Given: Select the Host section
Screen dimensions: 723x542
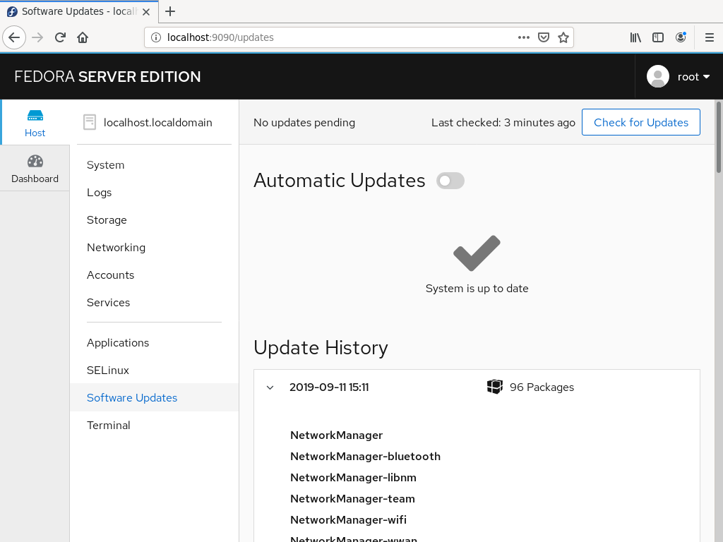Looking at the screenshot, I should (35, 123).
